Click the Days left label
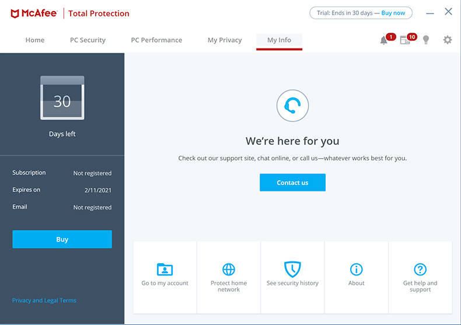This screenshot has height=325, width=461. tap(62, 134)
